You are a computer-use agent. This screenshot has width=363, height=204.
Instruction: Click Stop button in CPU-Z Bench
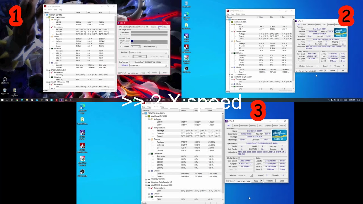point(140,57)
